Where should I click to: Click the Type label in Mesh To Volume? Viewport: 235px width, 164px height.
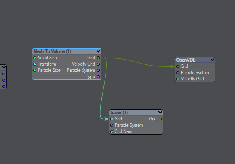90,77
